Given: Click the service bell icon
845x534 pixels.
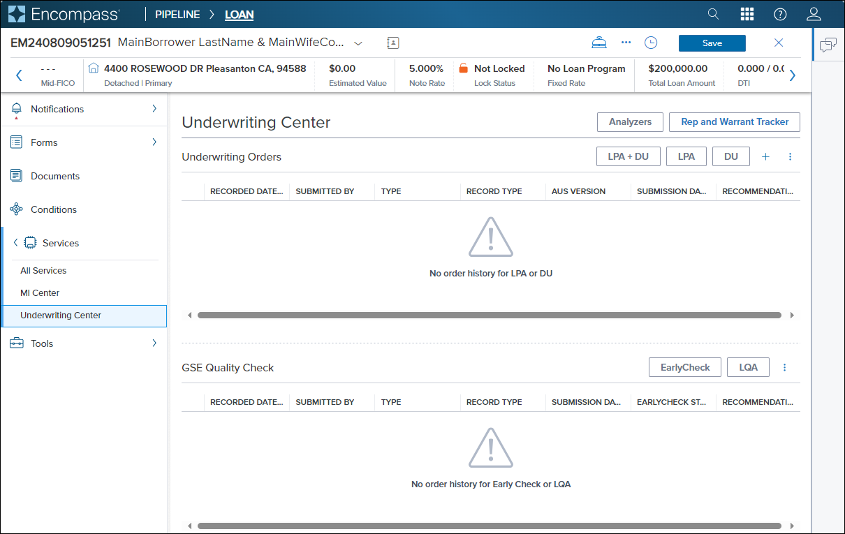Looking at the screenshot, I should (x=598, y=43).
